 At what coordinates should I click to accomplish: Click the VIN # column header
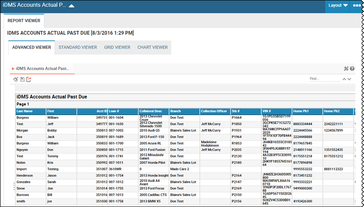[277, 111]
